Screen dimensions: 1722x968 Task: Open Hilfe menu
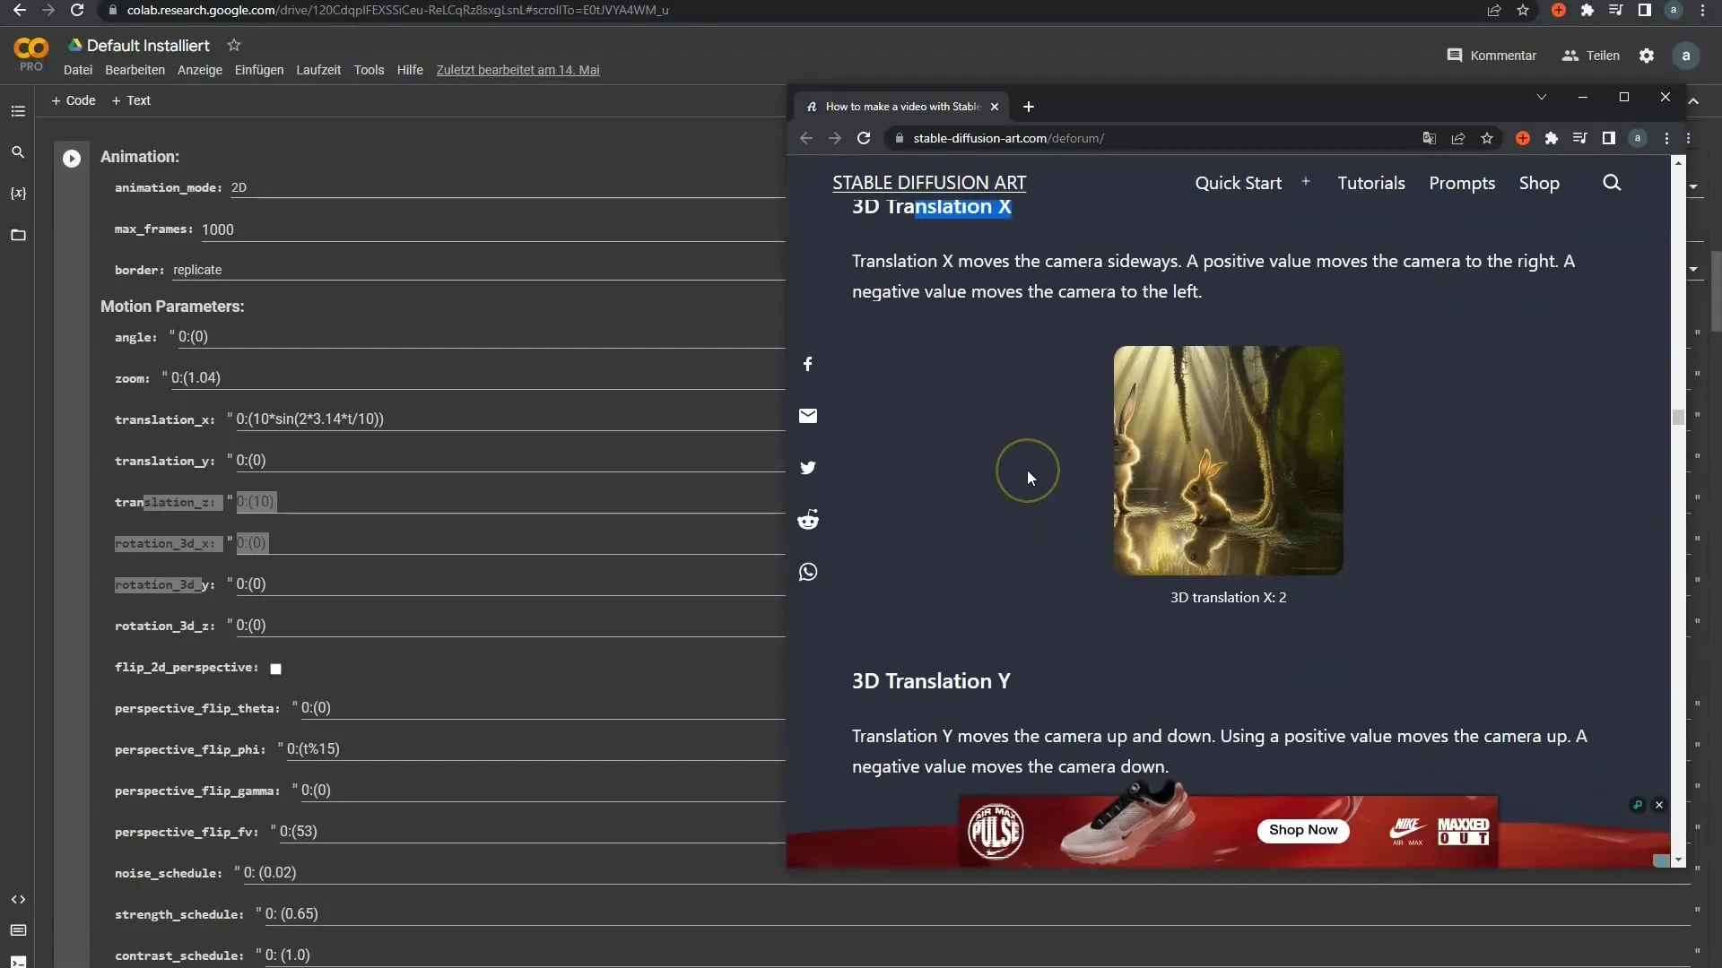tap(410, 70)
